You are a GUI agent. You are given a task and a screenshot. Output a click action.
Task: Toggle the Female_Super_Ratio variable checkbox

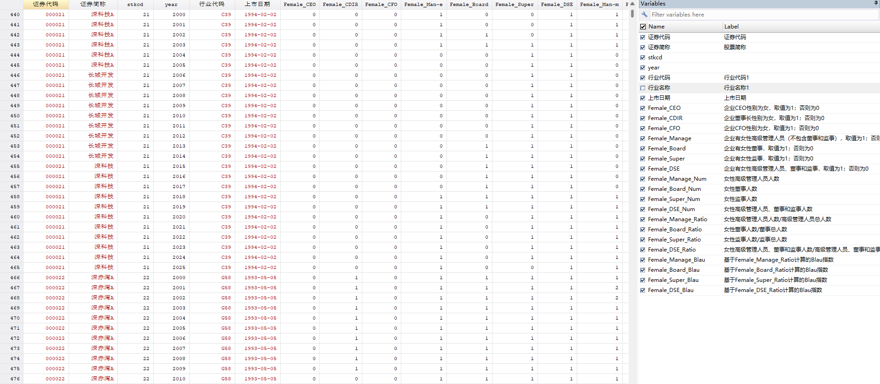click(x=643, y=240)
